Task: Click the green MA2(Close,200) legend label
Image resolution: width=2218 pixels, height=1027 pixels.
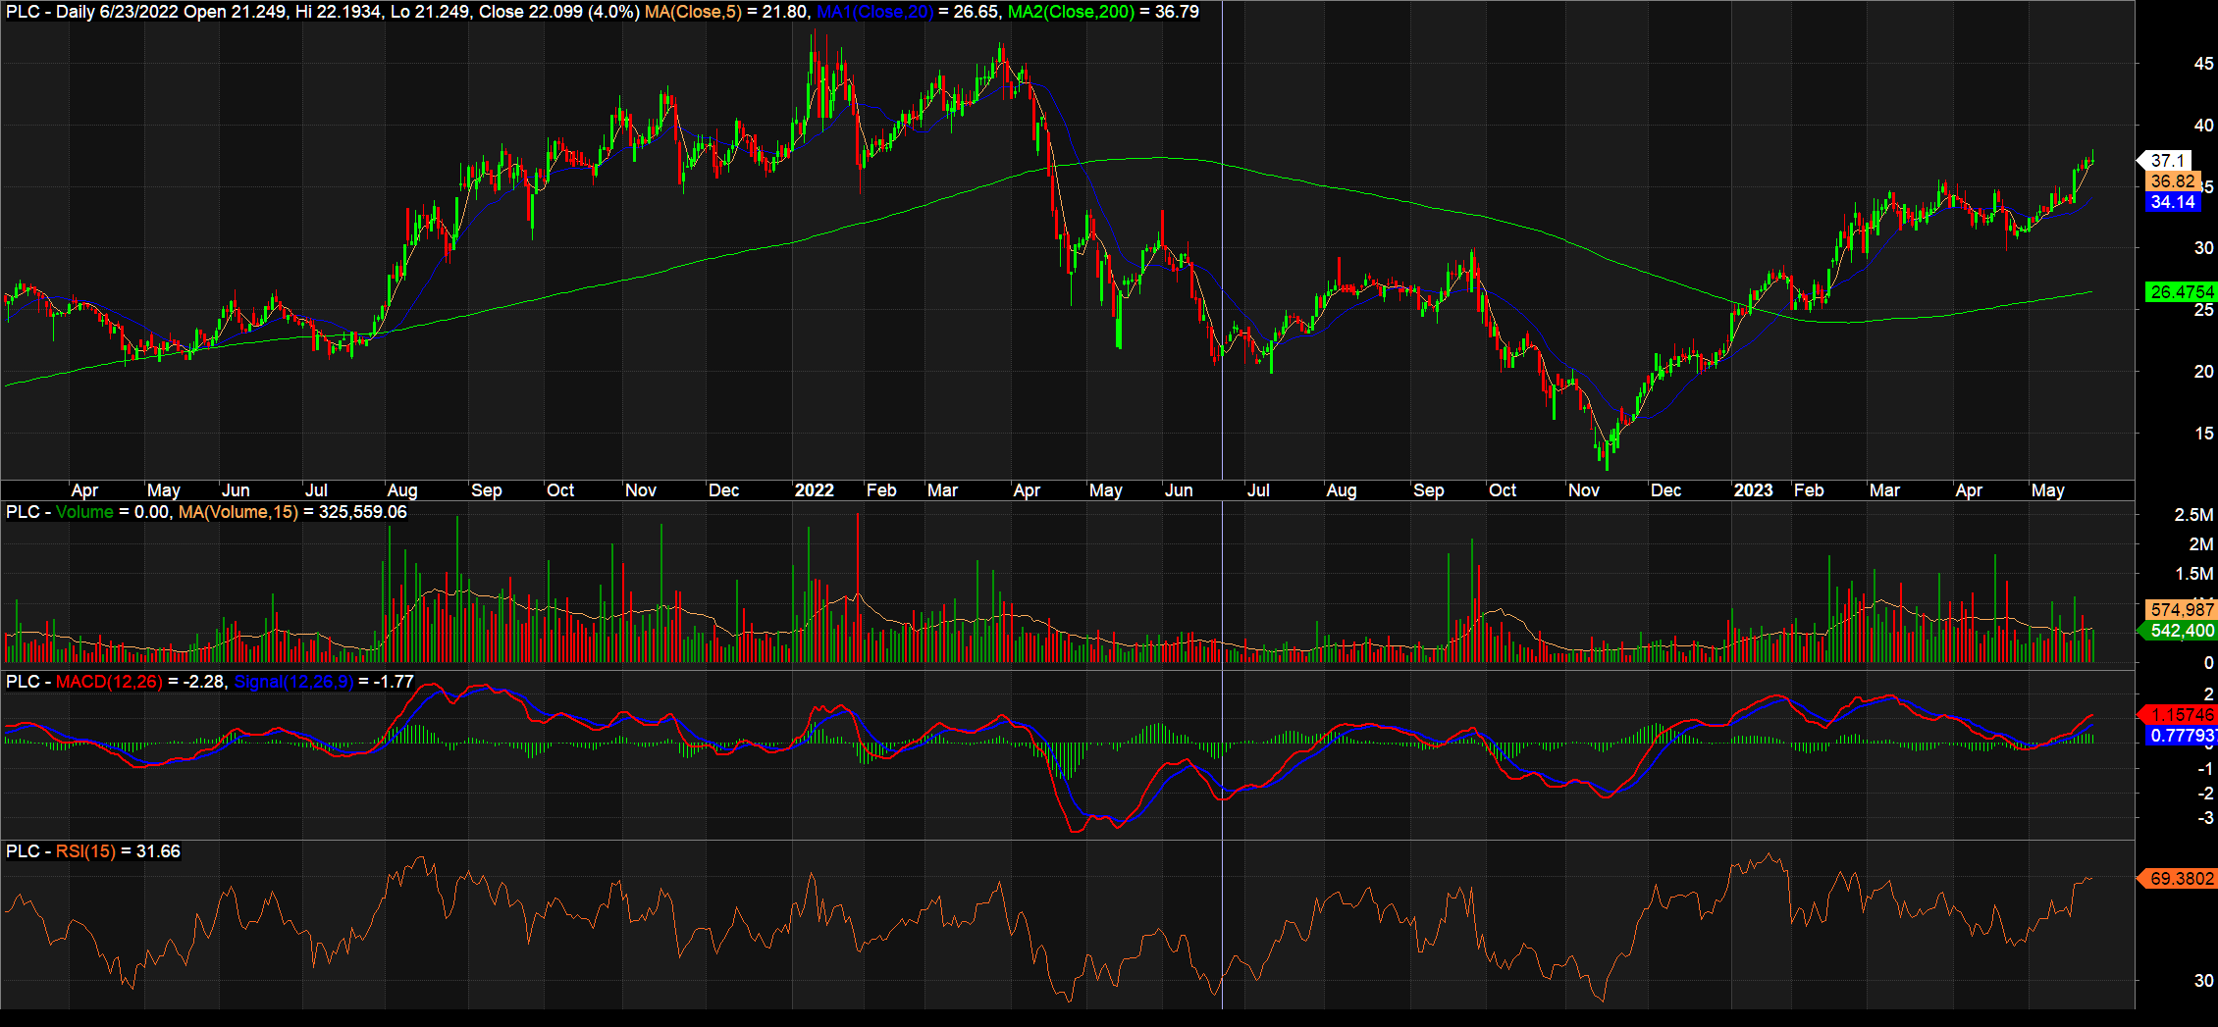Action: (x=1071, y=12)
